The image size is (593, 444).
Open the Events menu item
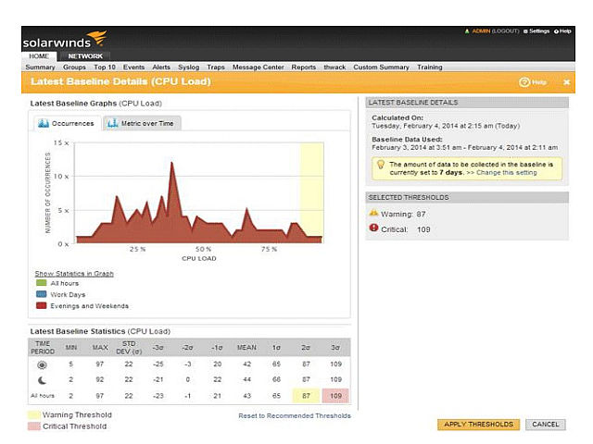click(133, 67)
